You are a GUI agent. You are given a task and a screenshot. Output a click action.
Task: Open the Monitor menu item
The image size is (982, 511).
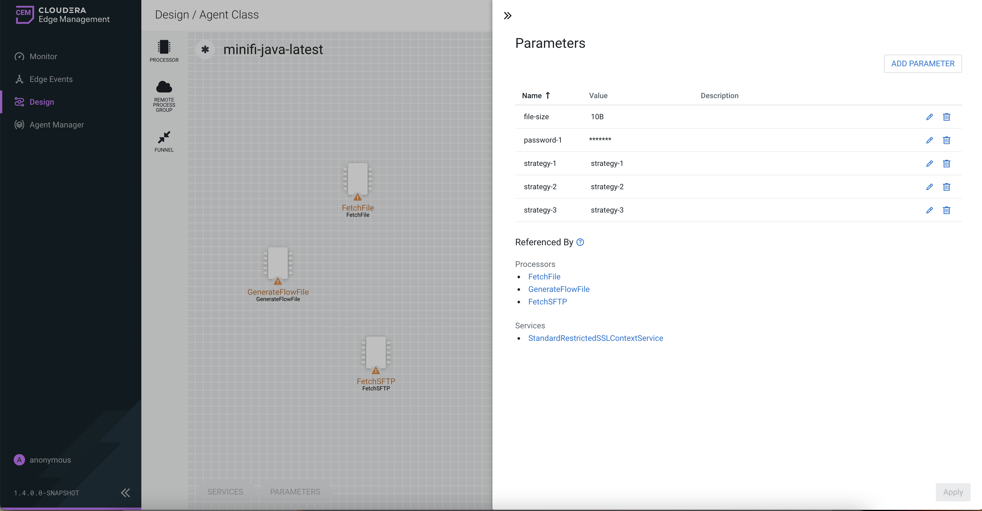(43, 56)
